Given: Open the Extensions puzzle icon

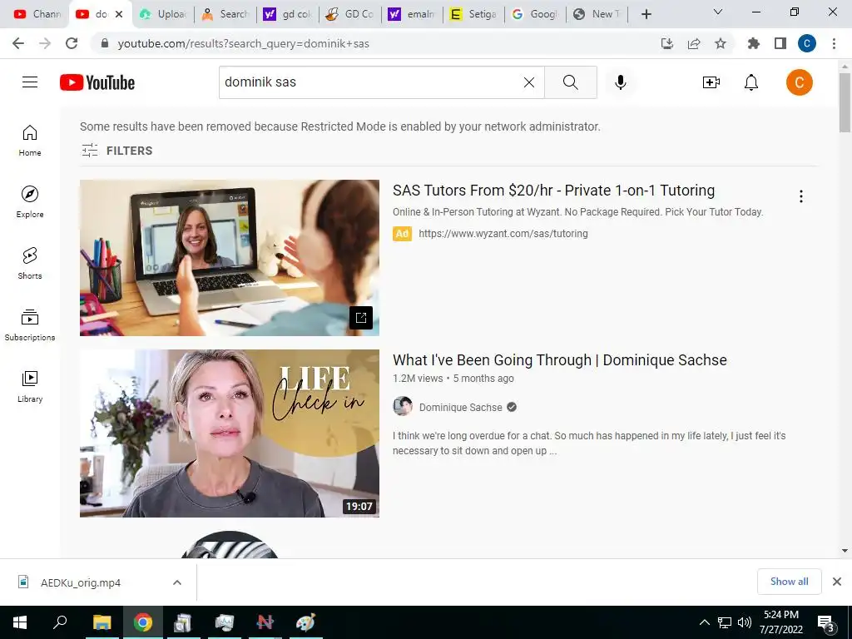Looking at the screenshot, I should tap(754, 43).
